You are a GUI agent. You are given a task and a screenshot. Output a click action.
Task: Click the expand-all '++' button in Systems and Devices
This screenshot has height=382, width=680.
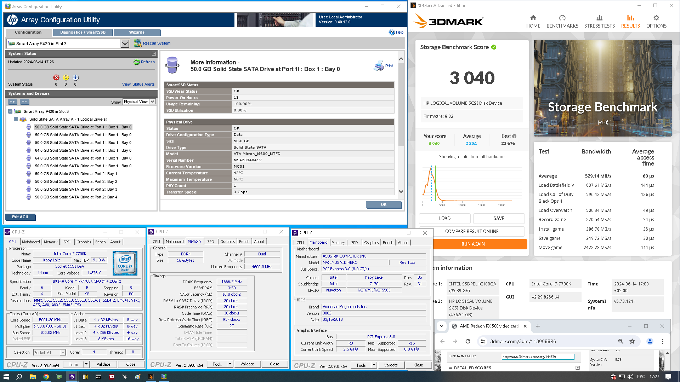point(12,102)
